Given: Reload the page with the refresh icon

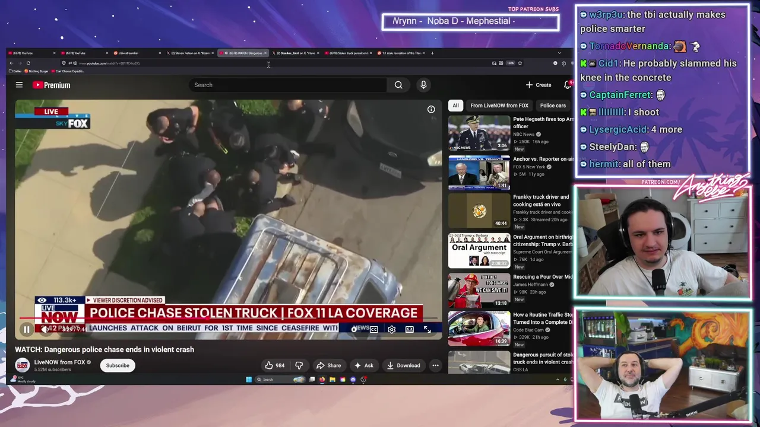Looking at the screenshot, I should (x=28, y=63).
